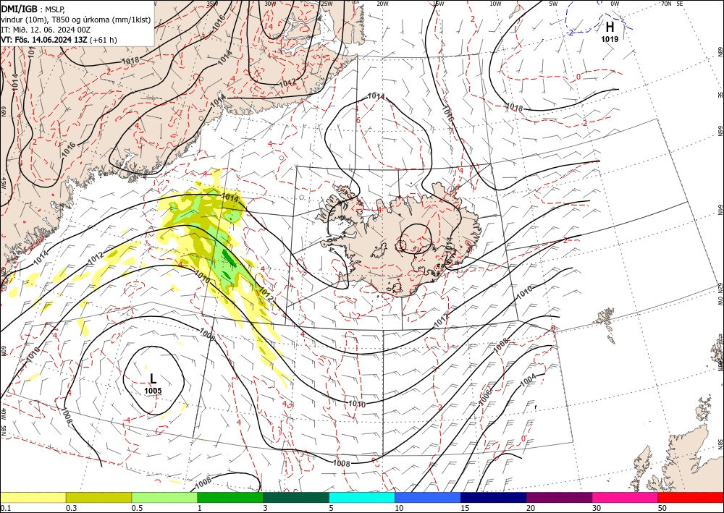Click the green 1–3 precipitation swatch
Viewport: 724px width, 513px height.
point(230,497)
